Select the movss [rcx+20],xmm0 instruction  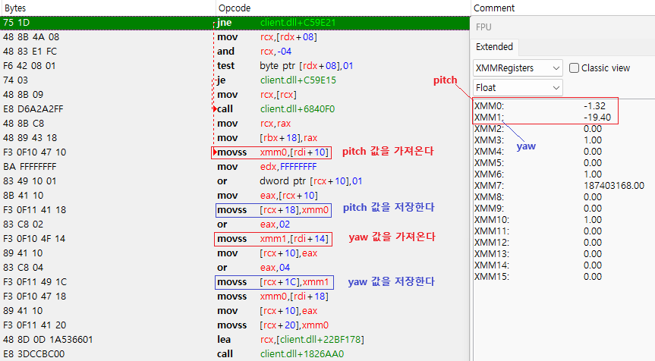[272, 325]
